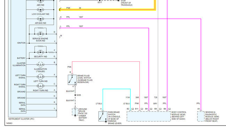Click the "BATTERY" label
This screenshot has height=127, width=226.
[x=21, y=58]
